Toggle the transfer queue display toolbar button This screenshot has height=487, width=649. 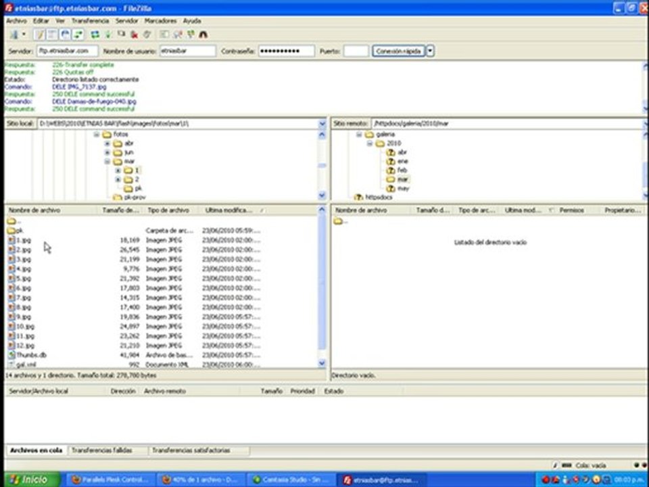point(78,34)
